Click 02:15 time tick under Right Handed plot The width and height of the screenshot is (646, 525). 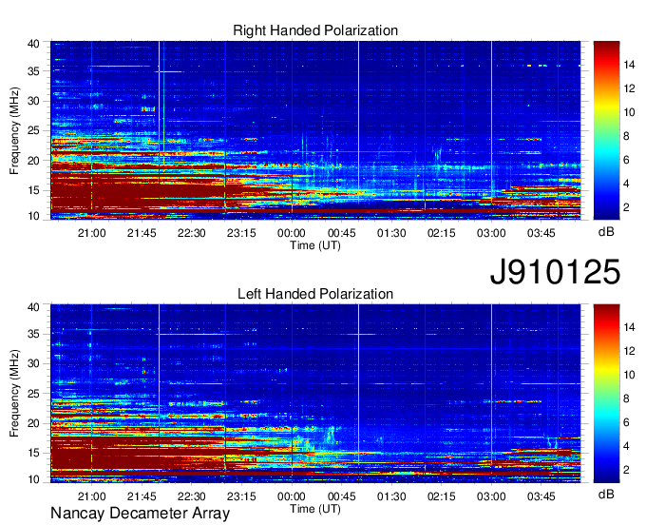point(441,233)
